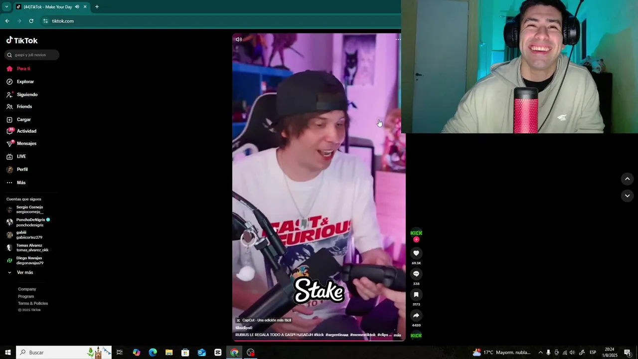Open the #kick hashtag
Screen dimensions: 638x359
[x=319, y=335]
